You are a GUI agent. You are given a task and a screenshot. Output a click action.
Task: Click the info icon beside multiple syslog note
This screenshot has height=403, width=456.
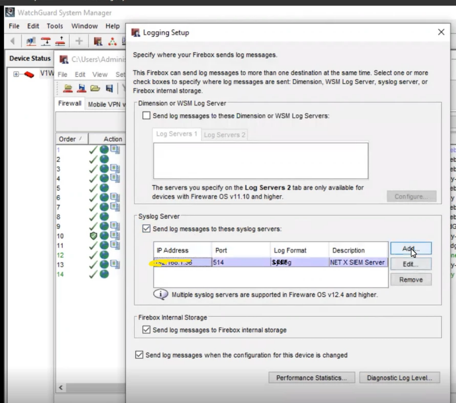[x=161, y=295]
